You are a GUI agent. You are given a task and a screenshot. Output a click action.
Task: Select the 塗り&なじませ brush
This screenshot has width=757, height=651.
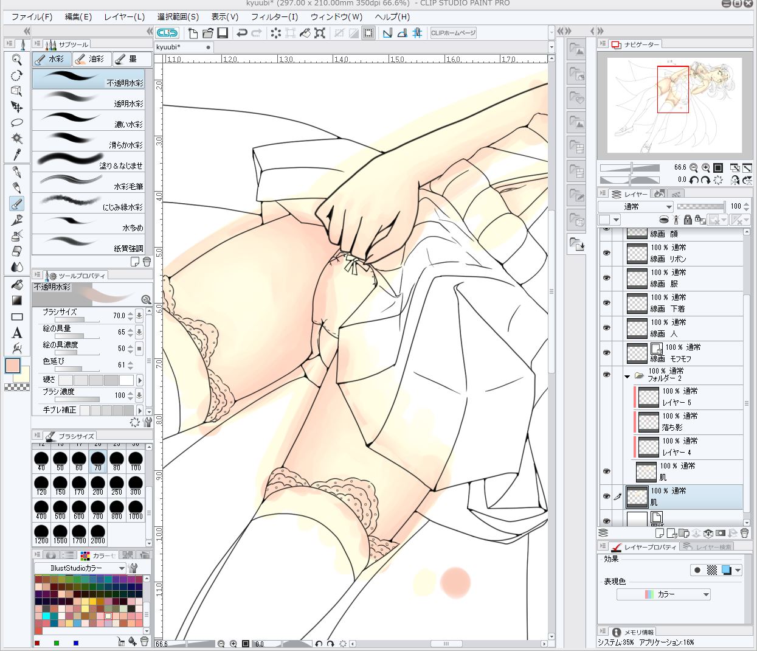(x=88, y=161)
